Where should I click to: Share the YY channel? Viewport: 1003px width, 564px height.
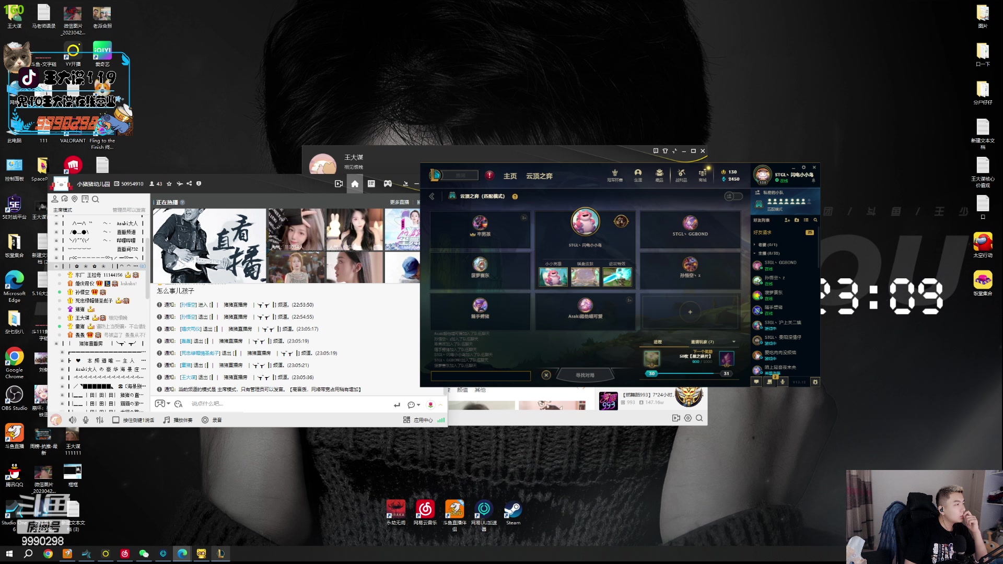coord(189,184)
